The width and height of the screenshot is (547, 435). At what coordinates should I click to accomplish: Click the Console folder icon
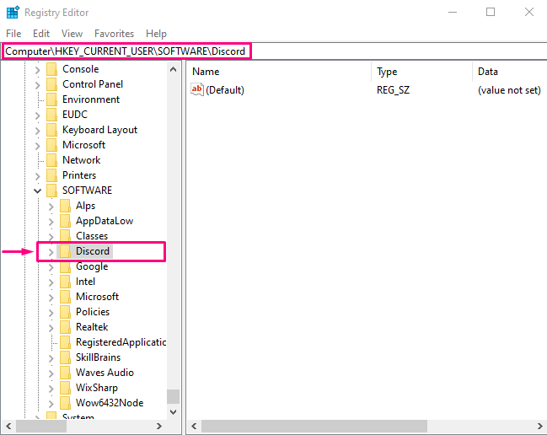(52, 69)
